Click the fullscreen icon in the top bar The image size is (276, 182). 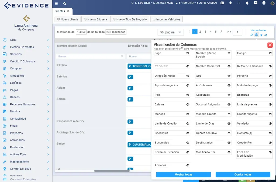(239, 3)
